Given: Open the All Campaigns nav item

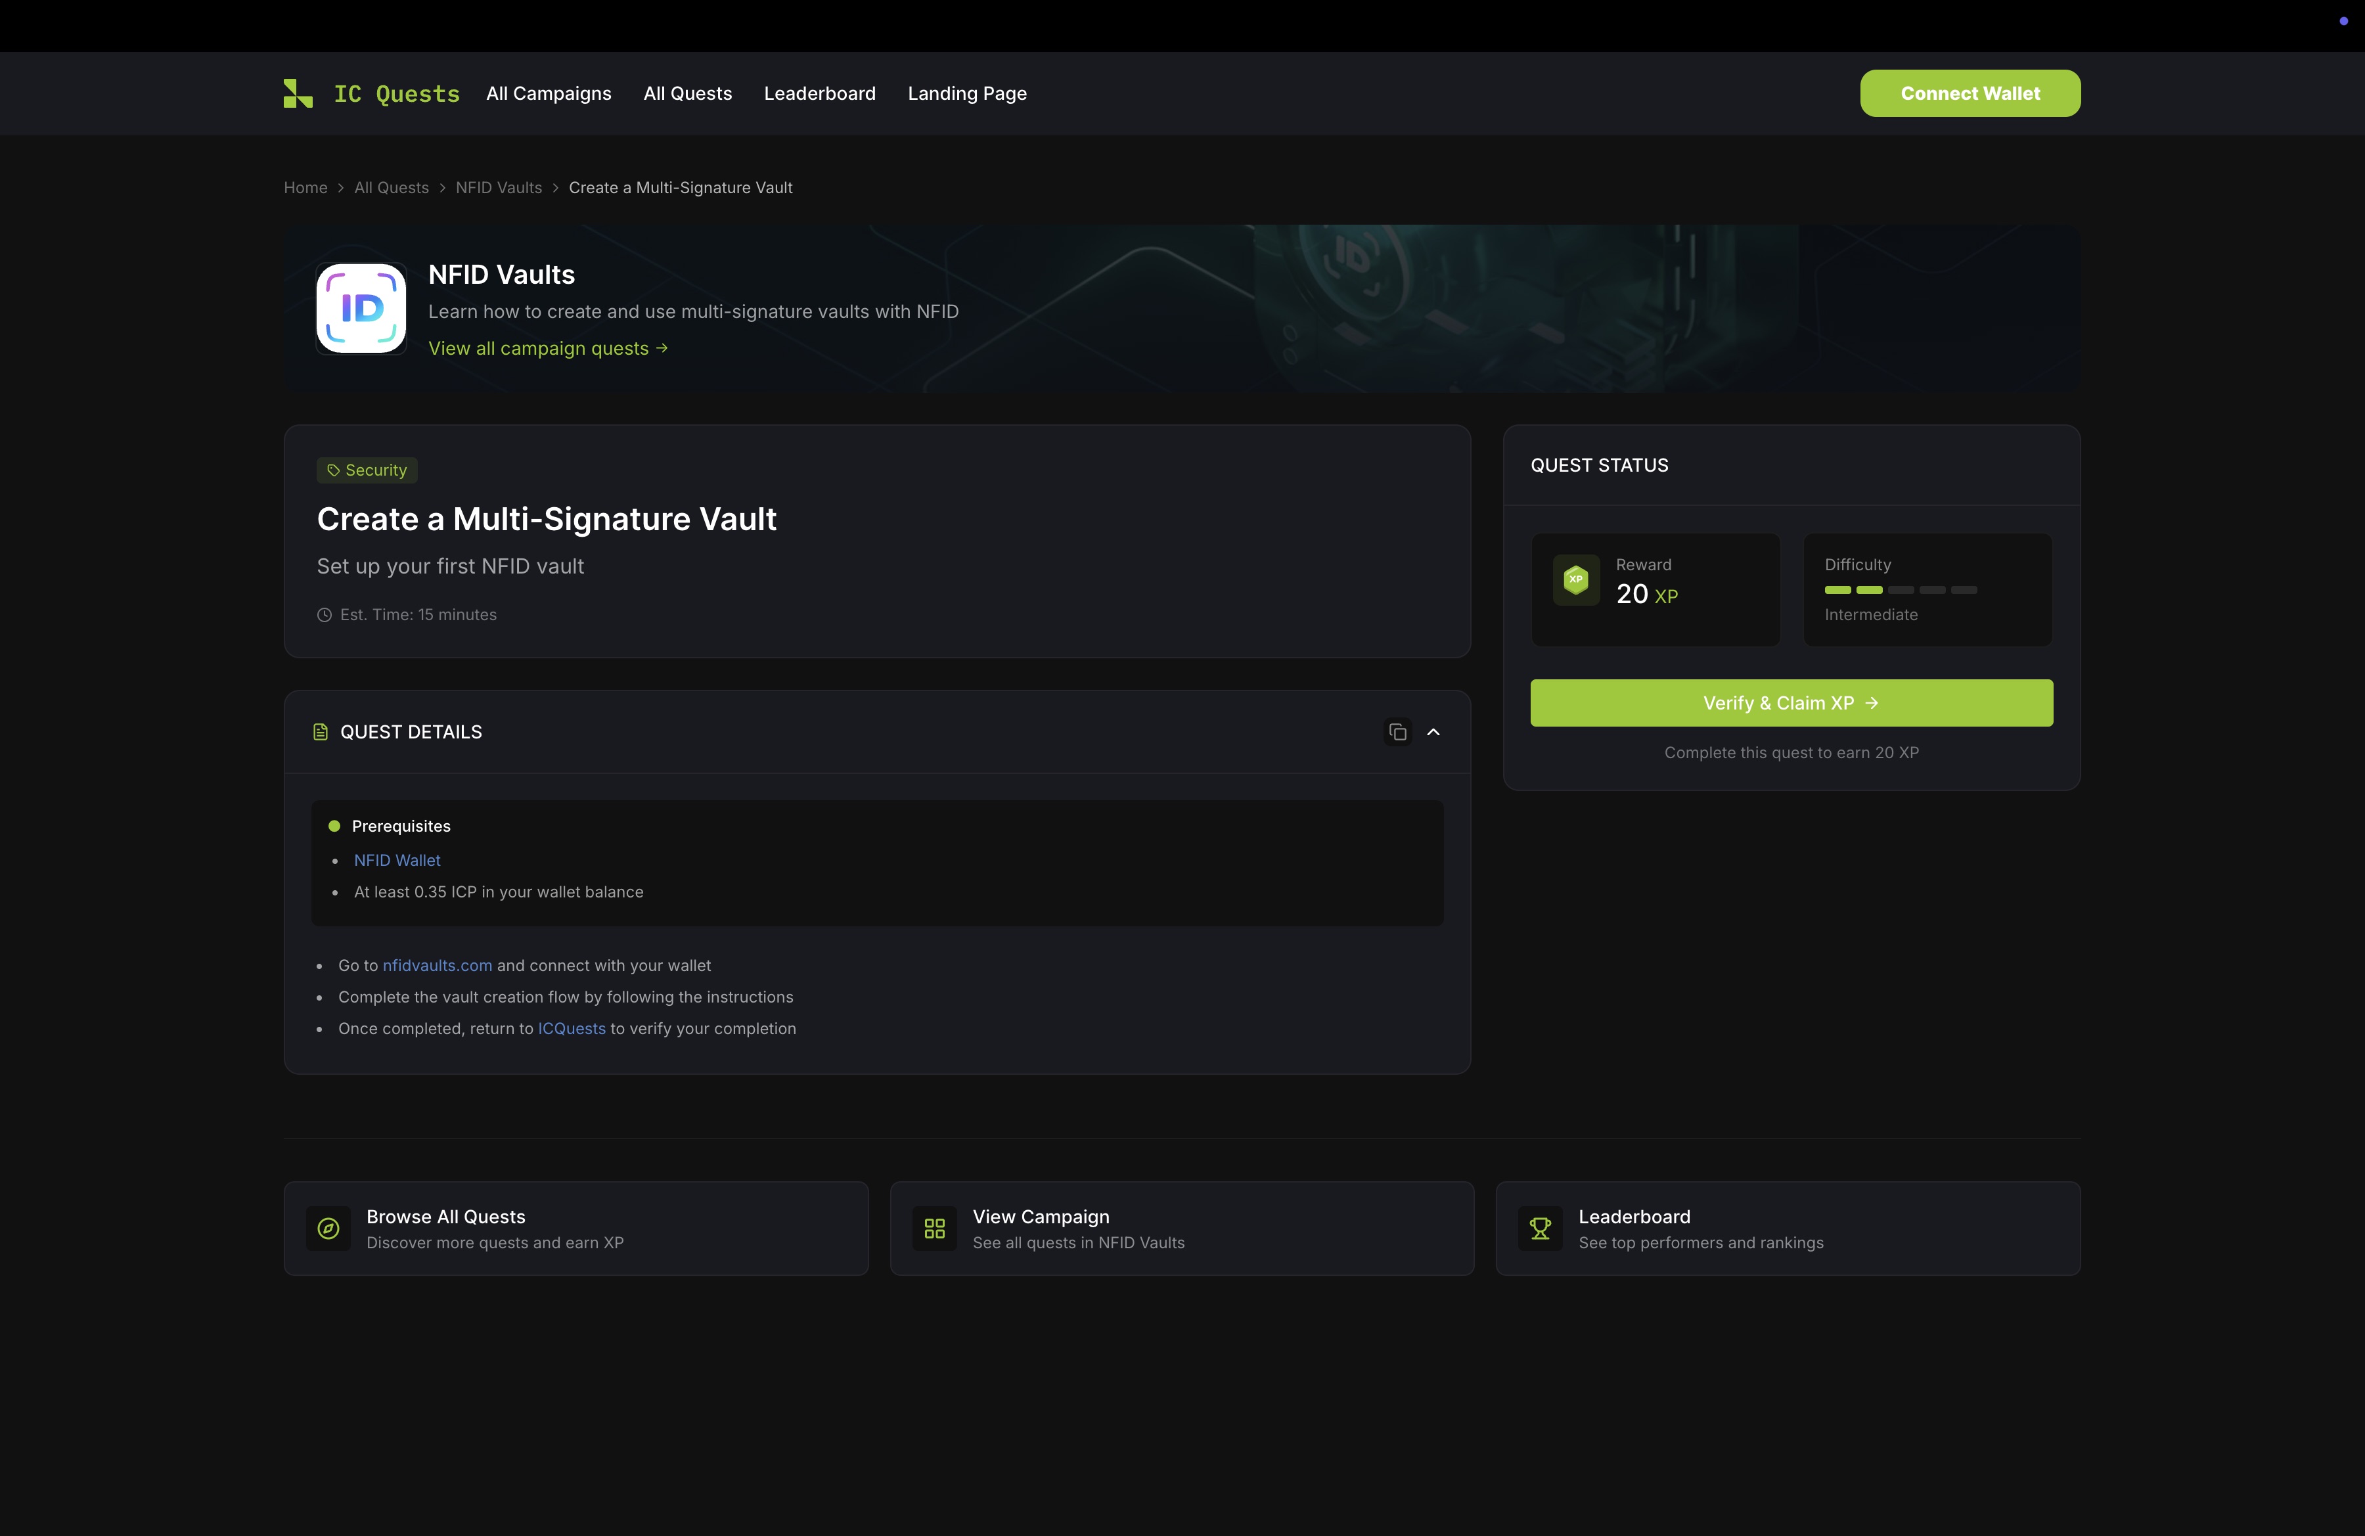Looking at the screenshot, I should click(549, 93).
